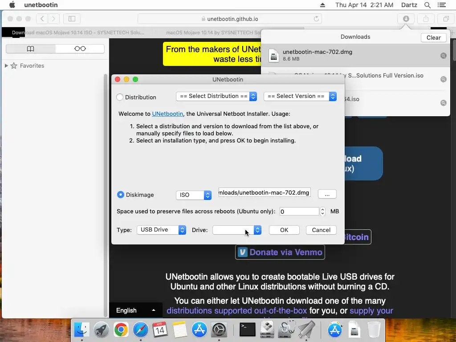Open Disk Utility stethoscope icon

point(286,330)
